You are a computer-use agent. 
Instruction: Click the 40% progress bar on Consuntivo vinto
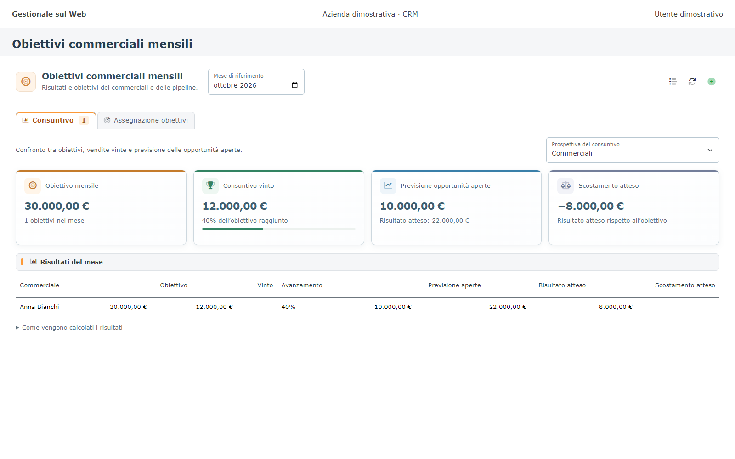(x=278, y=229)
